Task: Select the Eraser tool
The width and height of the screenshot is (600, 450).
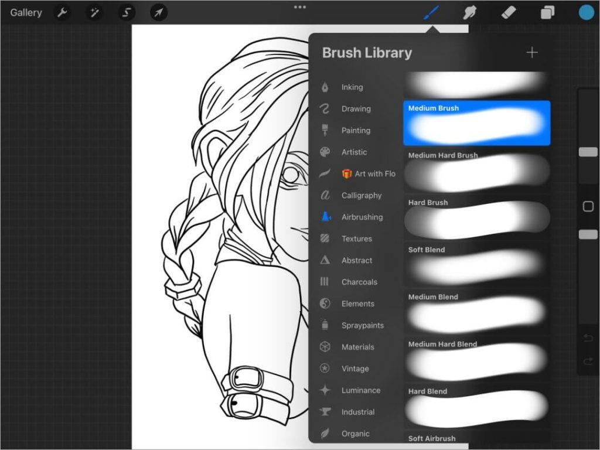Action: [x=509, y=13]
